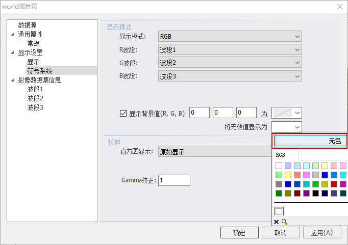Collapse the 通用属性 tree node

12,35
